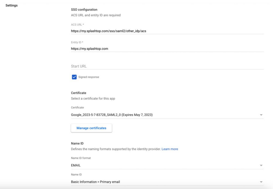This screenshot has width=273, height=189.
Task: Open the Name ID primary email dropdown
Action: click(x=167, y=182)
